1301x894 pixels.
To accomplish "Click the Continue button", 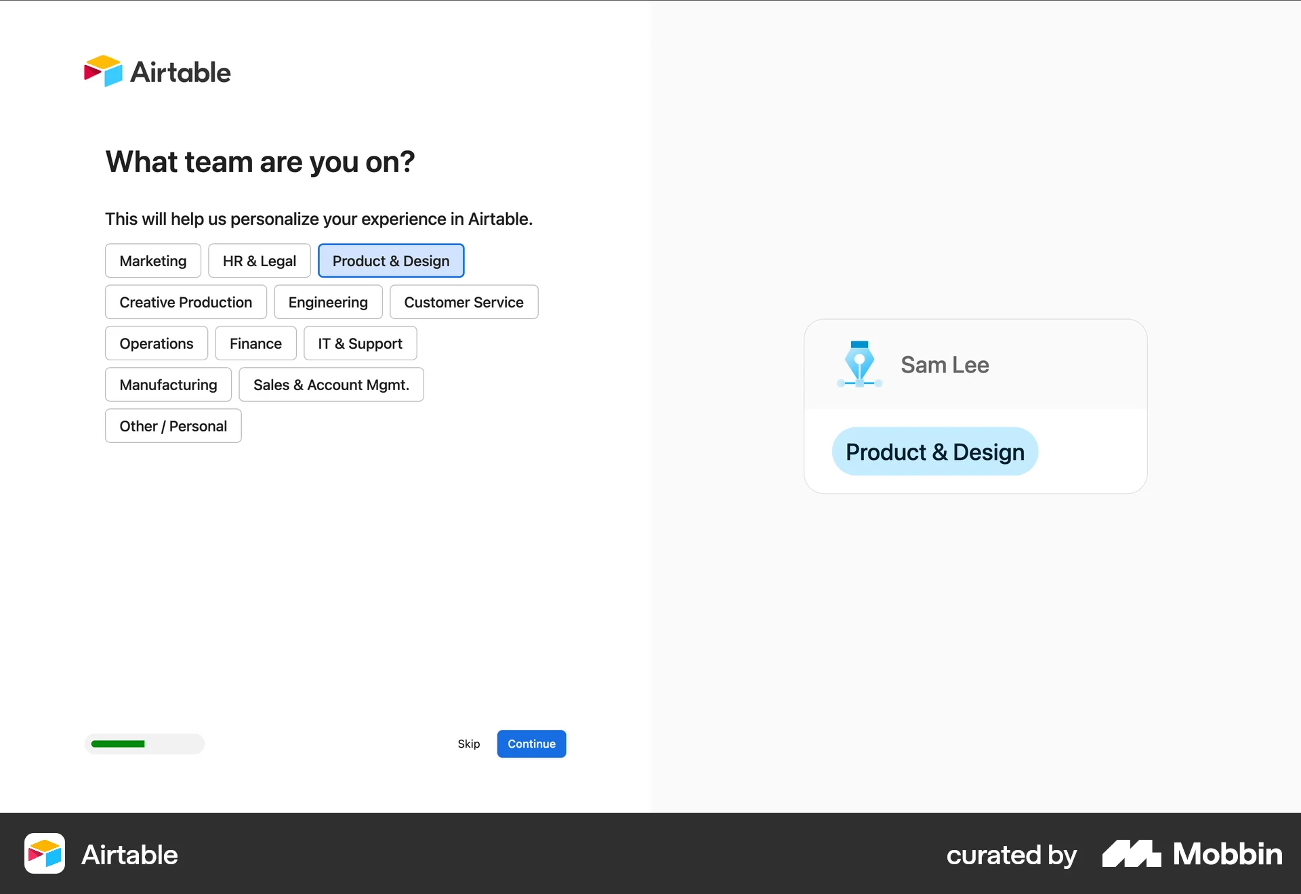I will 531,744.
